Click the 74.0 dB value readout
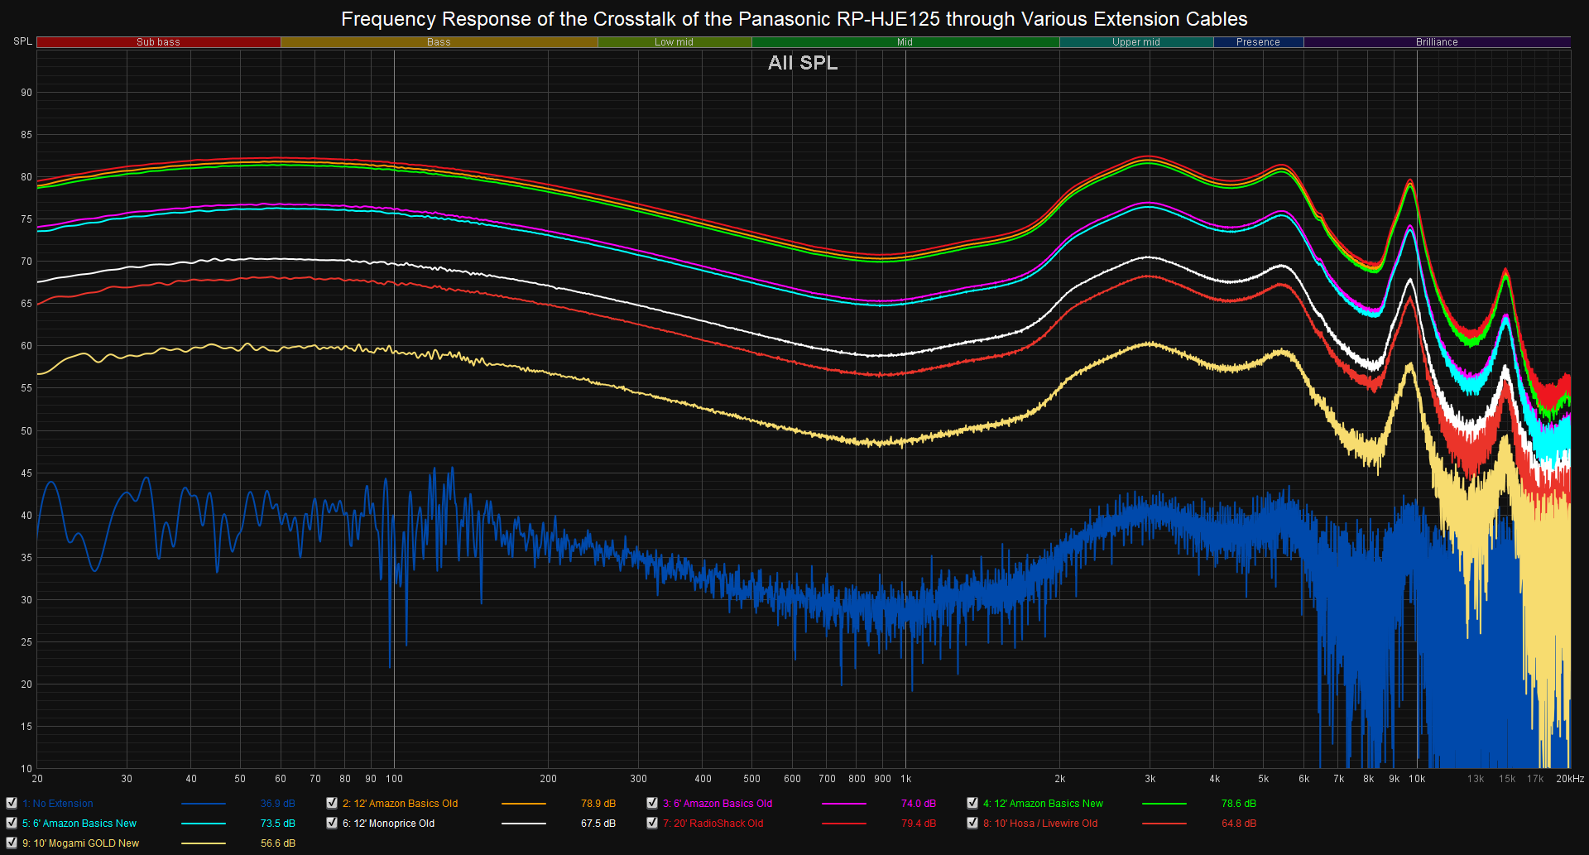This screenshot has width=1589, height=855. [x=919, y=804]
